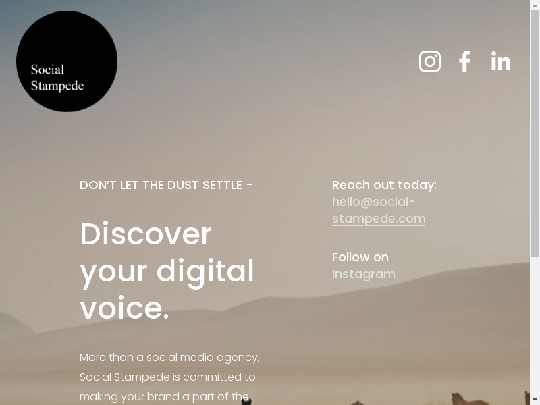
Task: Click the 'Discover your digital voice.' heading
Action: (167, 271)
